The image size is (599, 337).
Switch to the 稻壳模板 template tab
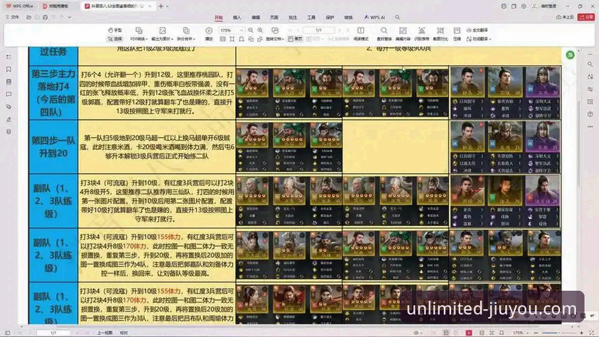click(x=55, y=6)
